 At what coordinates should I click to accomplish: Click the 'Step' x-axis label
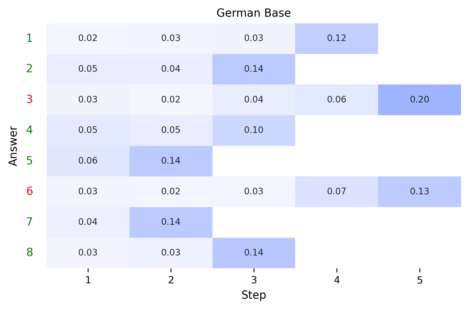tap(254, 295)
